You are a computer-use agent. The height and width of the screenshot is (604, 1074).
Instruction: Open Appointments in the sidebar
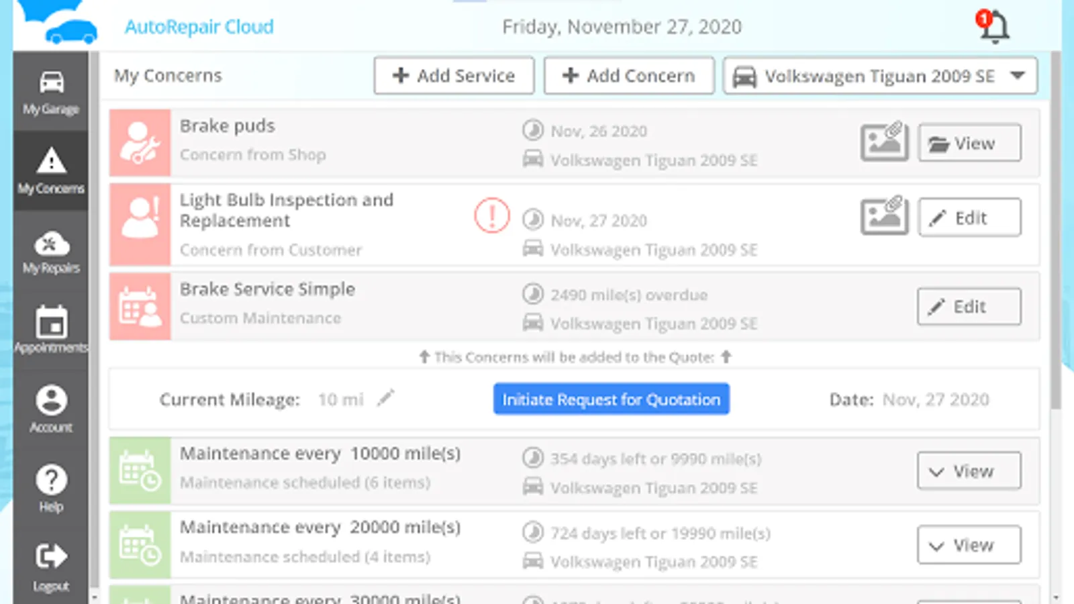click(x=51, y=330)
